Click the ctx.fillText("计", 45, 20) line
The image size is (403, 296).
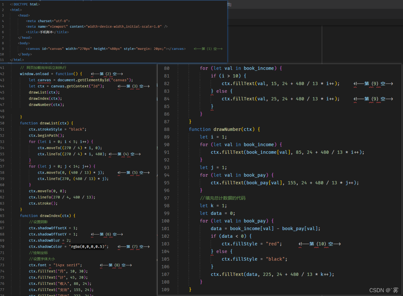click(x=58, y=277)
